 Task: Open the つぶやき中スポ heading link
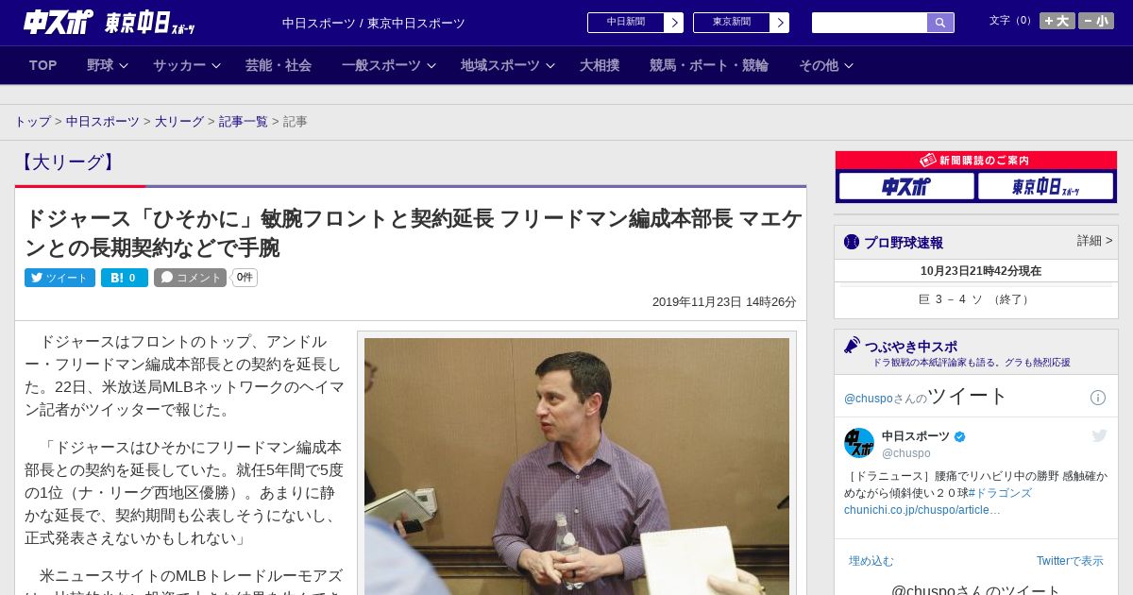pos(910,347)
